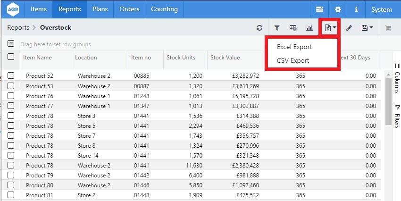The height and width of the screenshot is (201, 401).
Task: Click stock units '1,013'
Action: point(196,106)
